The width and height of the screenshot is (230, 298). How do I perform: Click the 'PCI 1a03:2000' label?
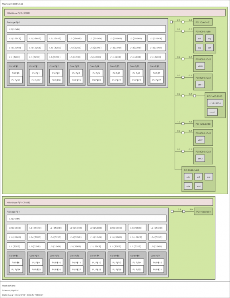pyautogui.click(x=214, y=96)
